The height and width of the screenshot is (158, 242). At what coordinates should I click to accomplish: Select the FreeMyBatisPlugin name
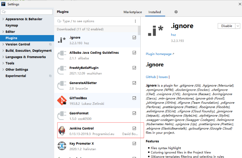[84, 68]
